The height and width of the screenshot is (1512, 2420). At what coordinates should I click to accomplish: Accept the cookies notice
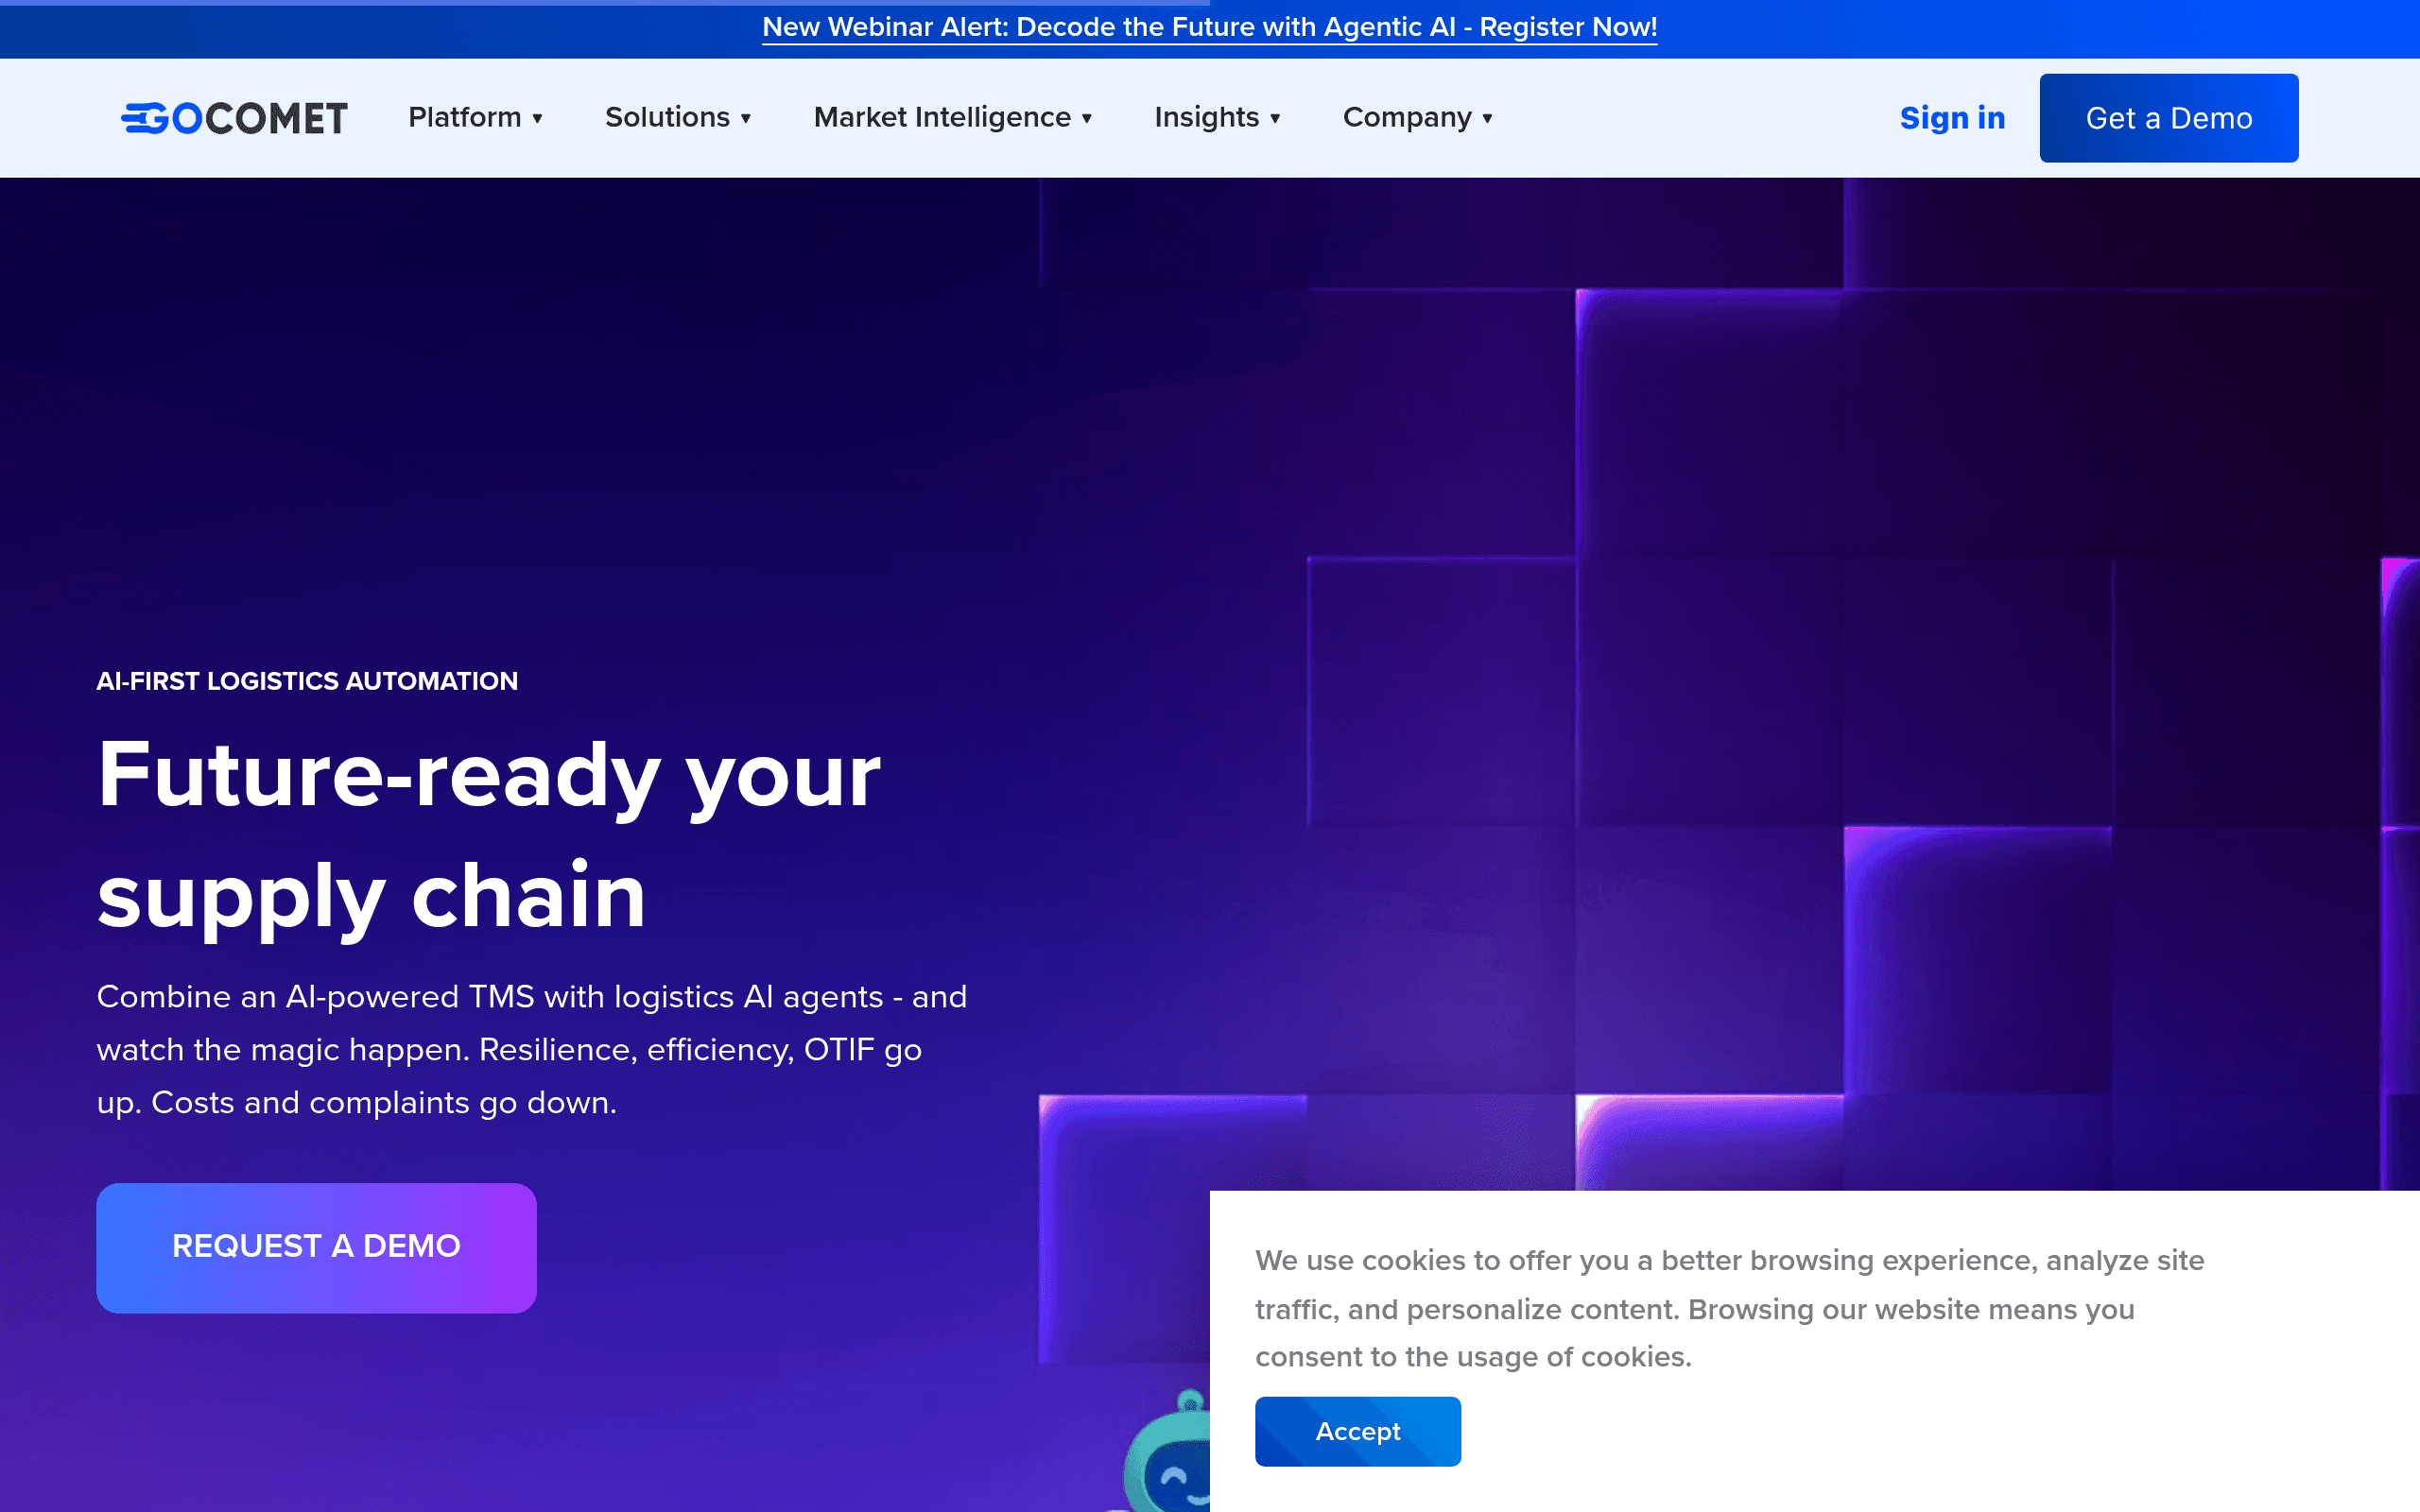click(1357, 1431)
